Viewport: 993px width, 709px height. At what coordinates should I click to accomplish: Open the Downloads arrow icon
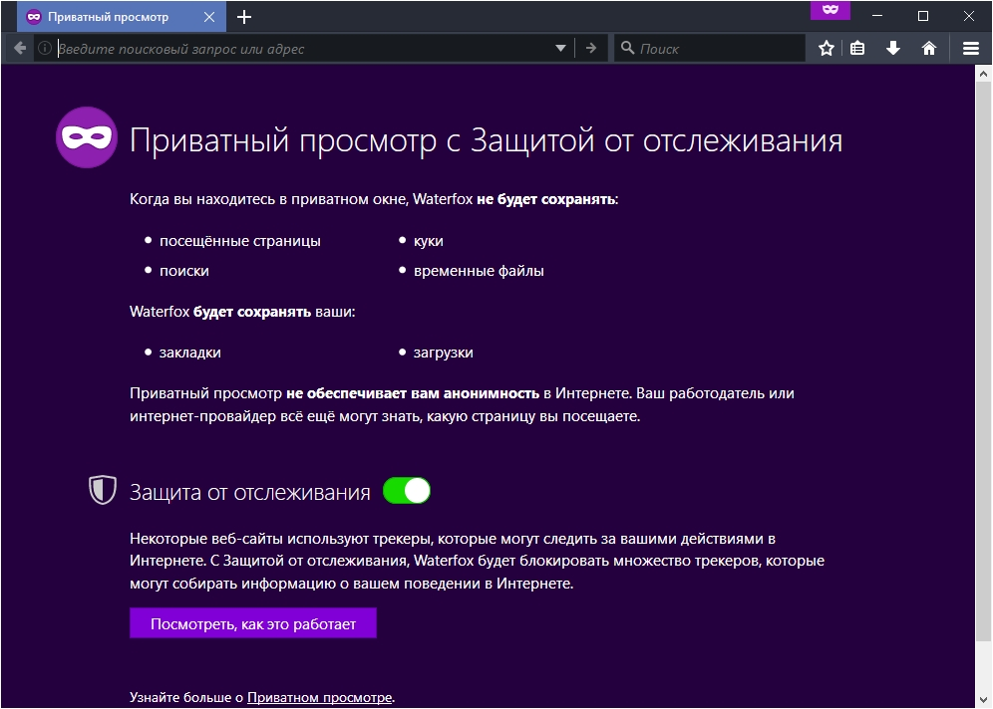coord(893,48)
